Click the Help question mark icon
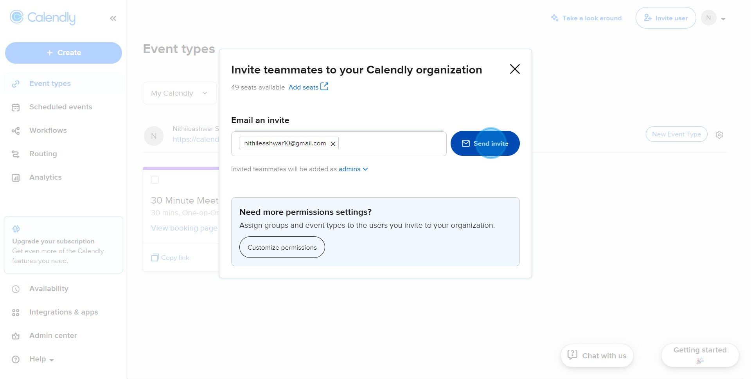 pyautogui.click(x=16, y=359)
